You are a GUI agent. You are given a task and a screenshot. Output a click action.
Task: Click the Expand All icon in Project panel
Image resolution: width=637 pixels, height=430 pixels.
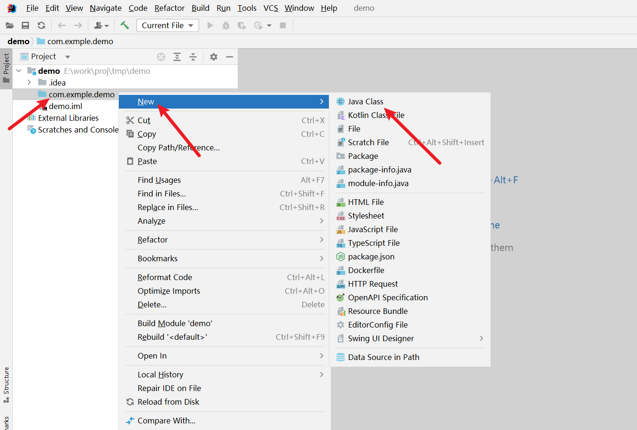[177, 57]
